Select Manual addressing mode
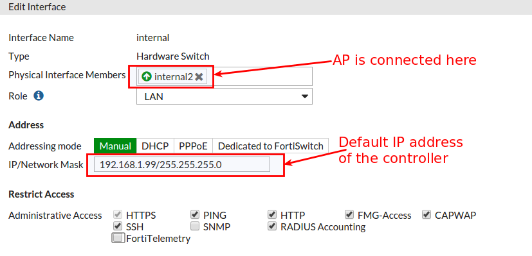The width and height of the screenshot is (532, 256). [115, 146]
